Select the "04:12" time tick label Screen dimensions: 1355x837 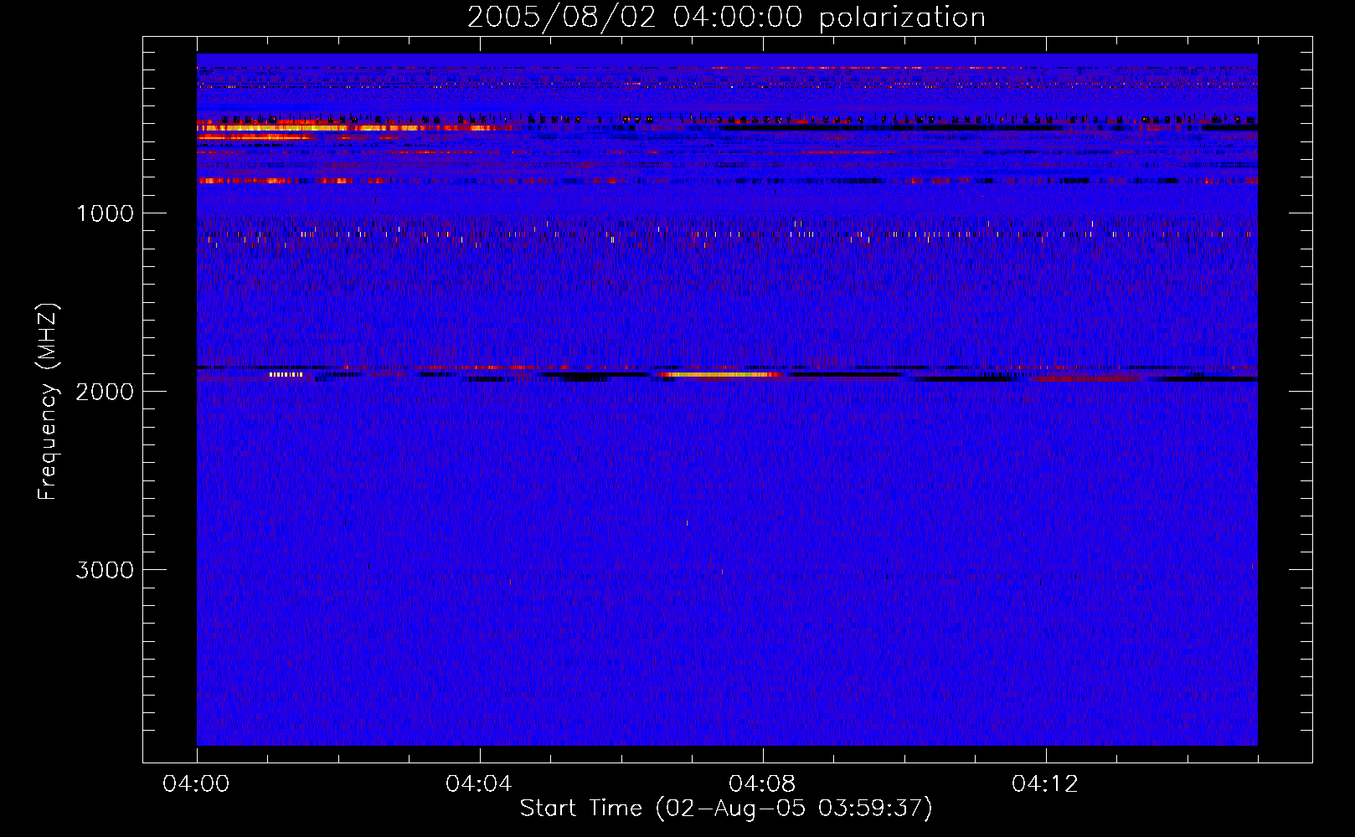point(1045,783)
